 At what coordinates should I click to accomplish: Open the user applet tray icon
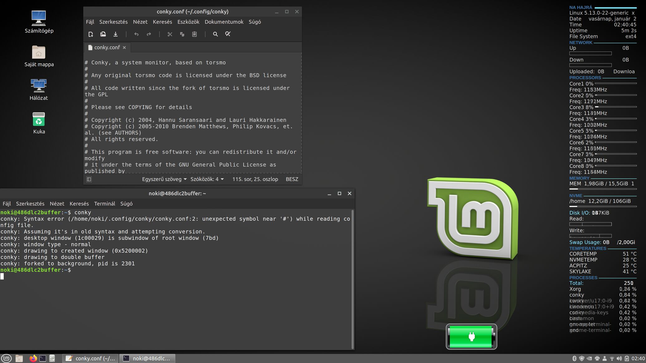click(x=605, y=359)
